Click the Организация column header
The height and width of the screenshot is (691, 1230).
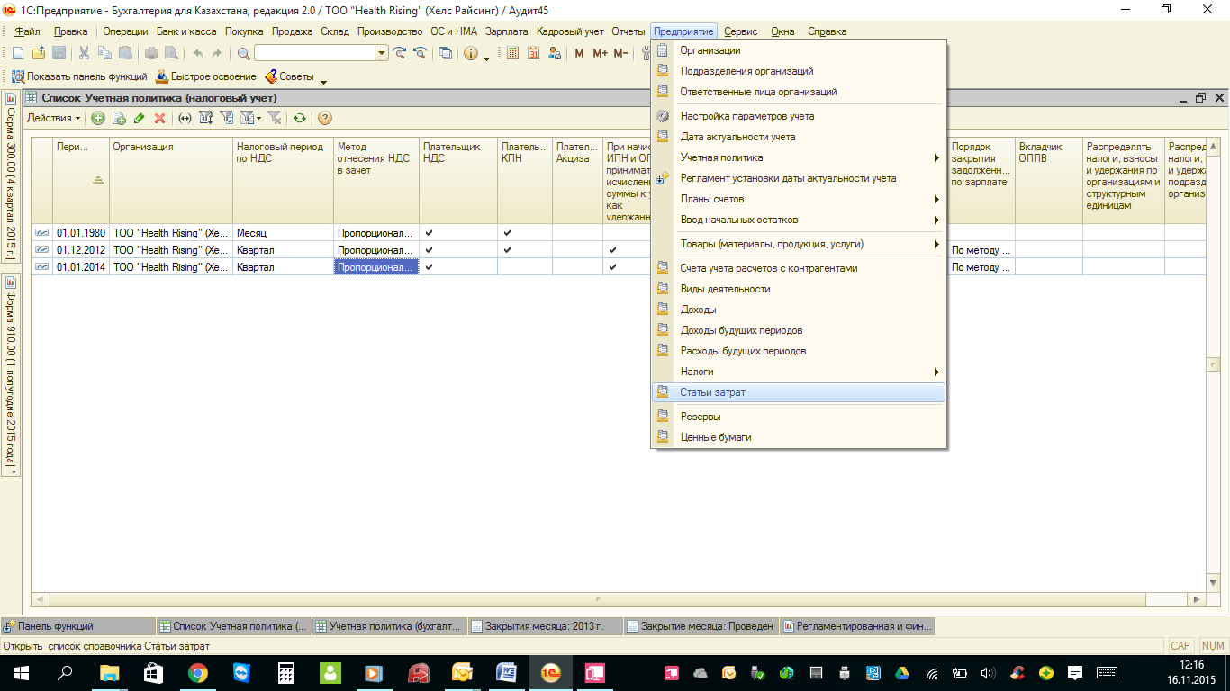pos(171,181)
